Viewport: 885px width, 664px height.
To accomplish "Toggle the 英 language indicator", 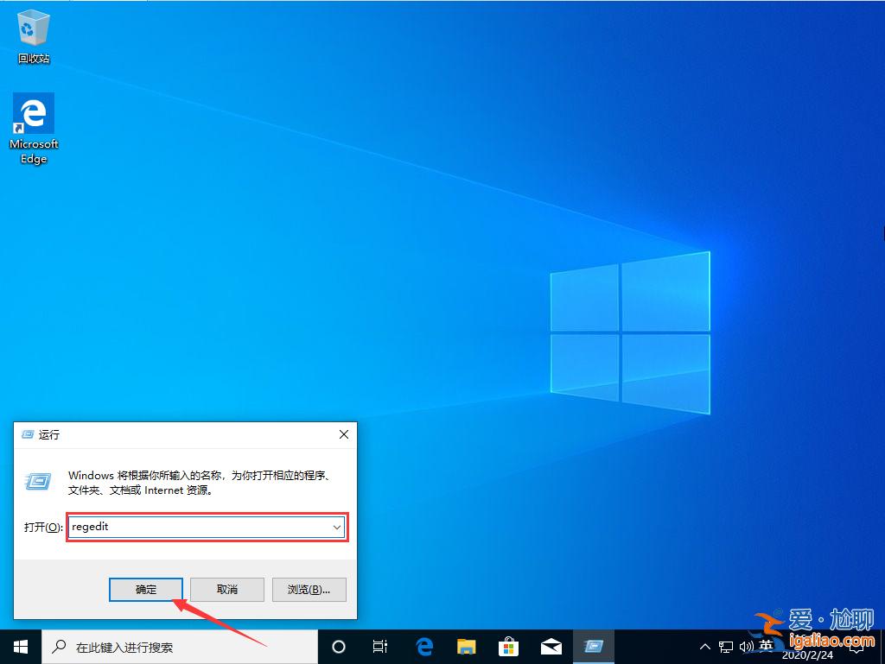I will click(x=767, y=646).
